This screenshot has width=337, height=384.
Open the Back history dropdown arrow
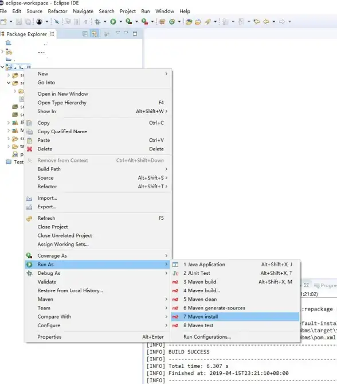273,22
